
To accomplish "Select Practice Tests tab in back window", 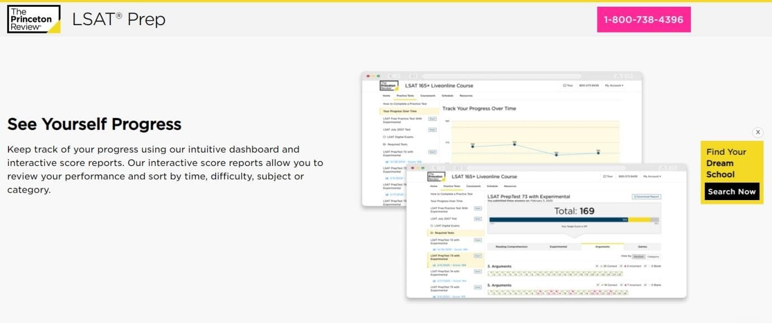I will [x=405, y=96].
